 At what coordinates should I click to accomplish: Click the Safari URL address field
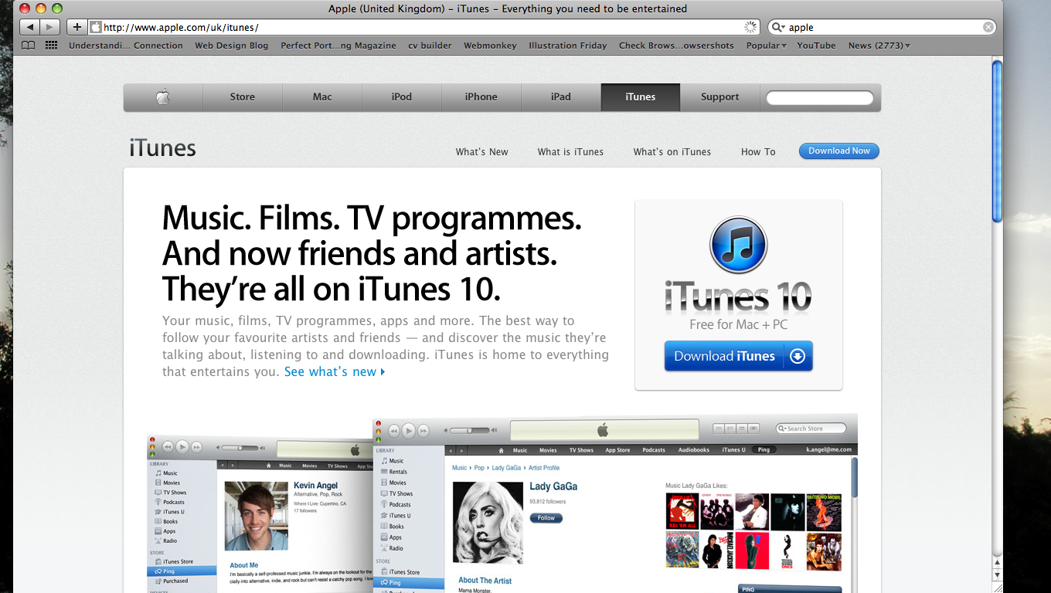click(425, 27)
